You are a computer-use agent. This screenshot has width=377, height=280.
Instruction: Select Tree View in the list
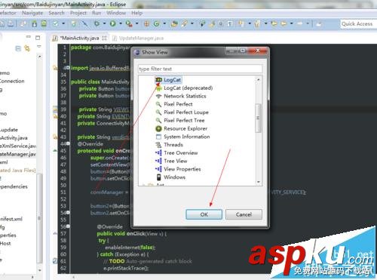tap(176, 161)
